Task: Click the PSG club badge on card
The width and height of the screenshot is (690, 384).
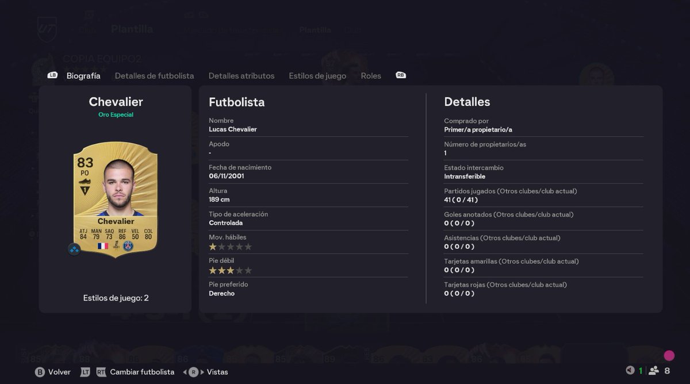Action: click(x=128, y=246)
